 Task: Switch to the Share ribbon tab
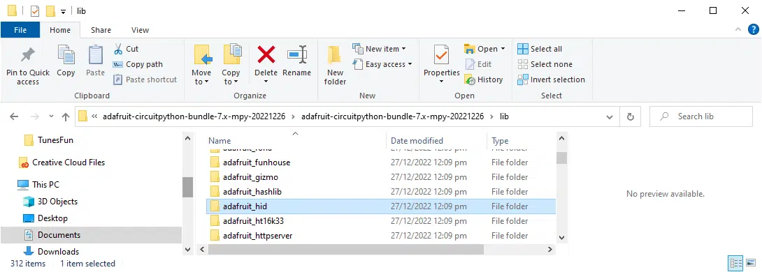coord(101,30)
